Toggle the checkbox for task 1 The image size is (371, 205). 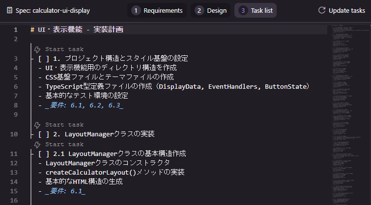(44, 58)
